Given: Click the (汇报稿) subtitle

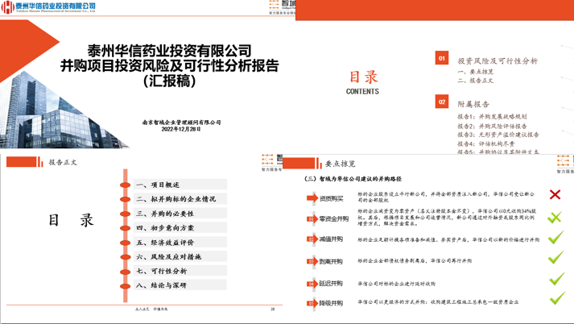Looking at the screenshot, I should tap(170, 81).
